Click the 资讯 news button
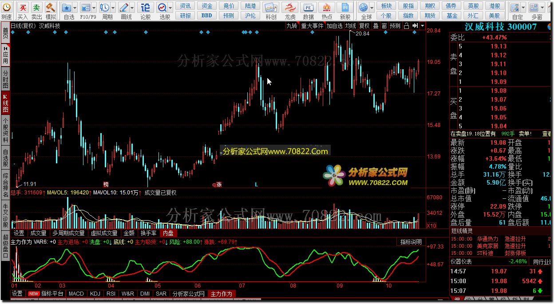The height and width of the screenshot is (304, 555). point(186,6)
